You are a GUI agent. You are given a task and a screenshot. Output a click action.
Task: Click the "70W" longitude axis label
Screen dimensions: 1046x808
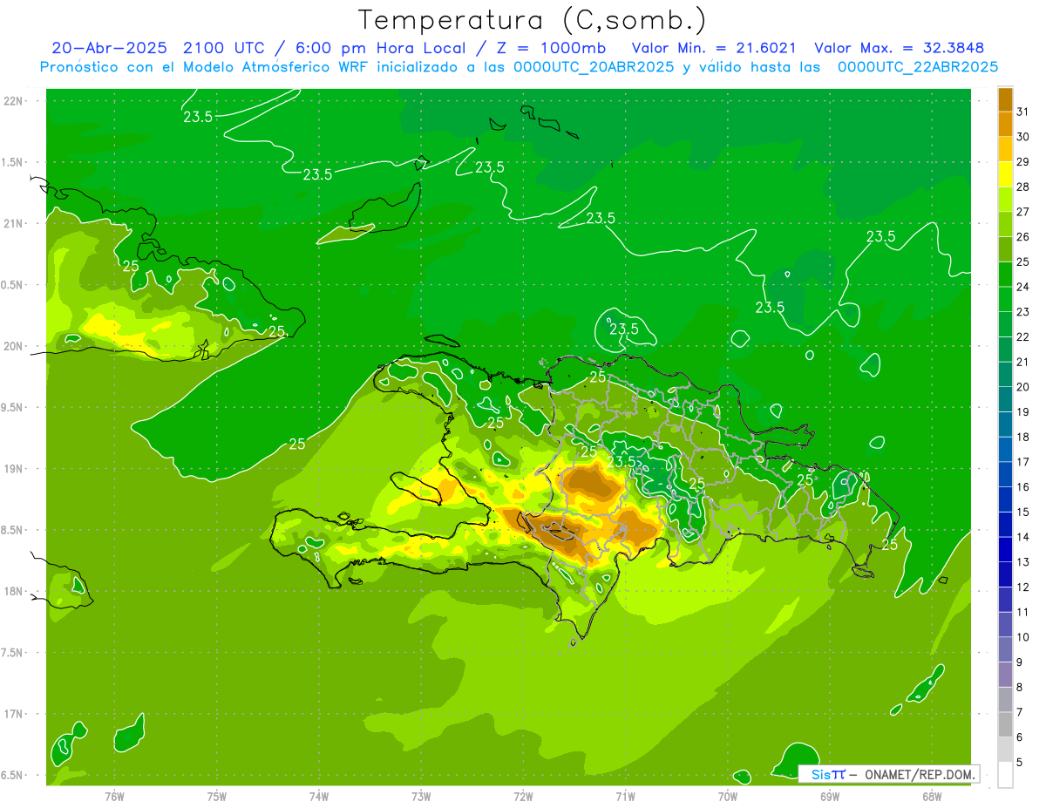[728, 797]
